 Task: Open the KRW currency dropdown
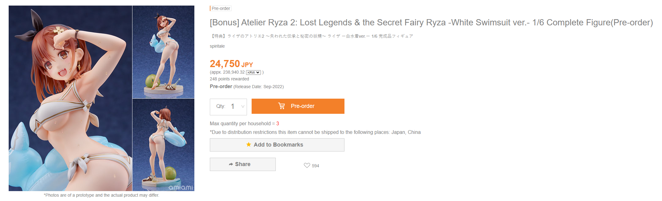coord(253,72)
